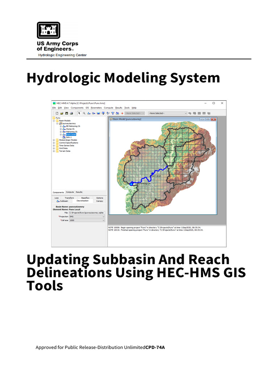Screen dimensions: 278x371
Task: Open the Parameters menu
Action: (96, 108)
